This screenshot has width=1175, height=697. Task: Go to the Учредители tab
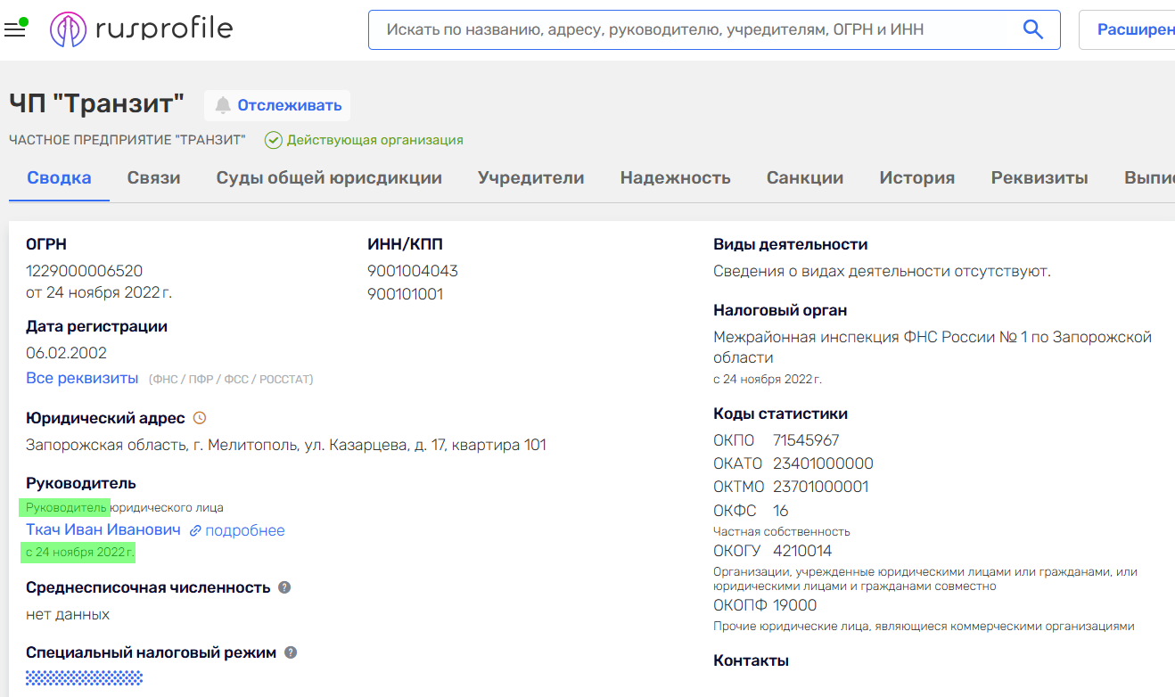click(x=530, y=177)
